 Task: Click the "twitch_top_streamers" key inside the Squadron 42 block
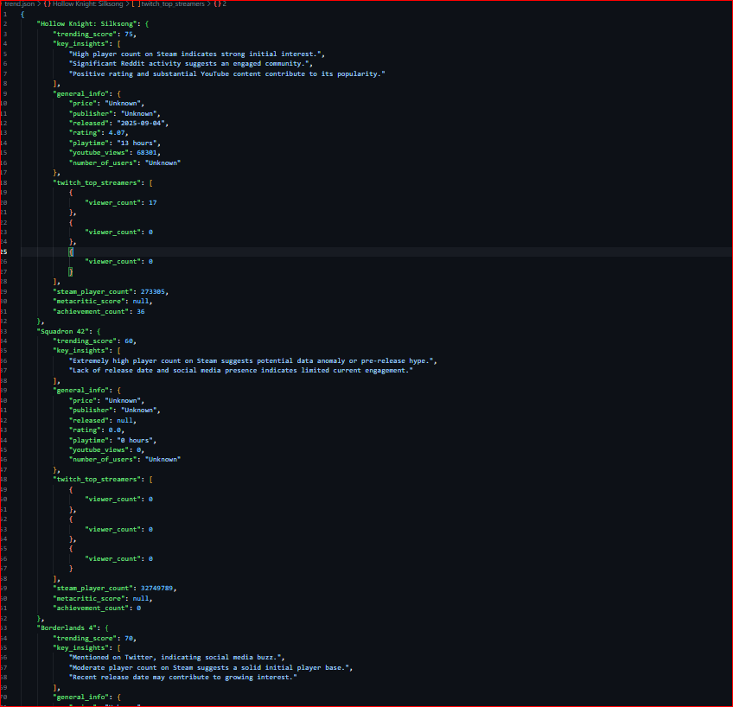(97, 480)
